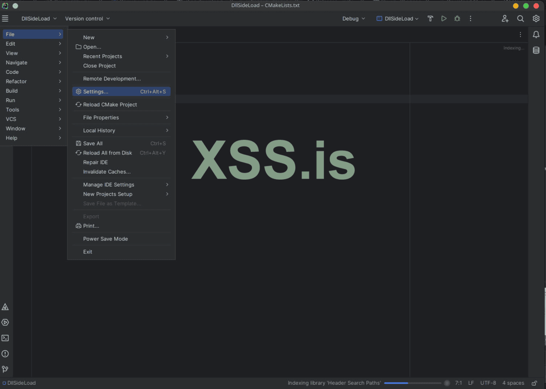Toggle Power Save Mode
This screenshot has height=389, width=546.
coord(105,239)
